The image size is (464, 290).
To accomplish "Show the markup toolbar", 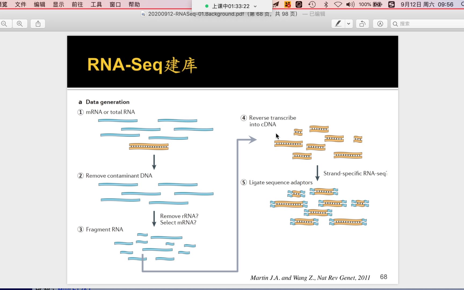I will coord(380,24).
